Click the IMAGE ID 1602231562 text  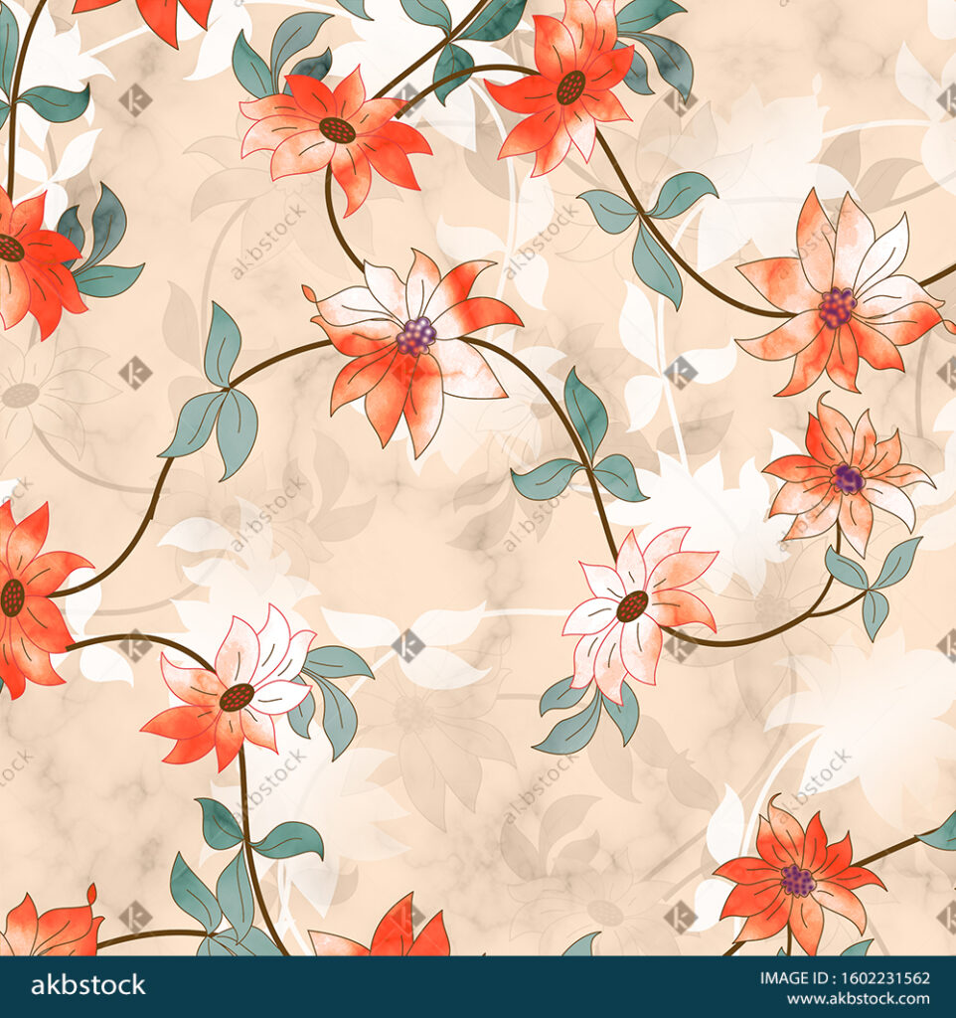(x=845, y=977)
